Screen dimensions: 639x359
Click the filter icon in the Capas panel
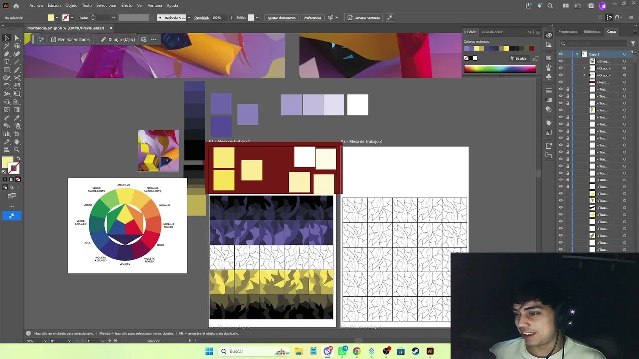(633, 44)
